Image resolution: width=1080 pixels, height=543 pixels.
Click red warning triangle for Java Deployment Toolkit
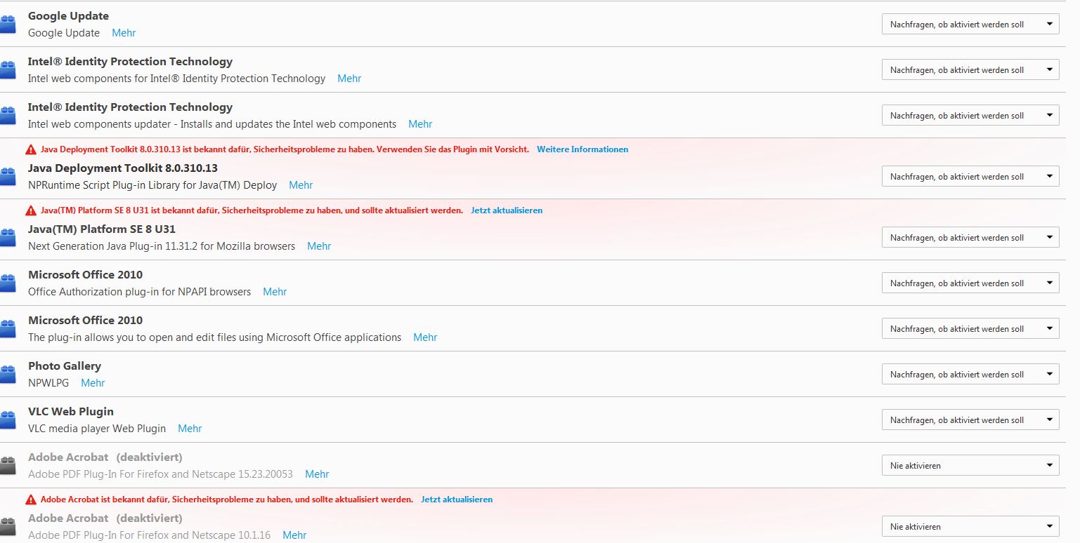click(x=31, y=149)
